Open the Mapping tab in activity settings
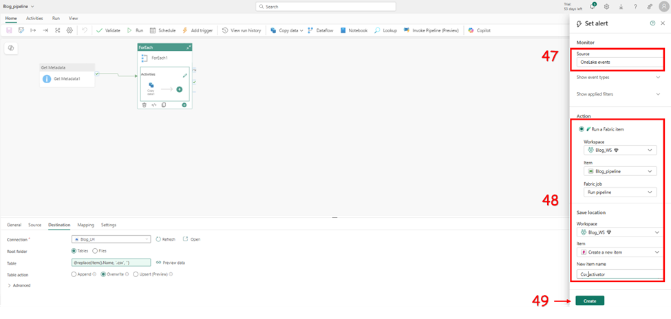The height and width of the screenshot is (319, 671). (x=85, y=225)
